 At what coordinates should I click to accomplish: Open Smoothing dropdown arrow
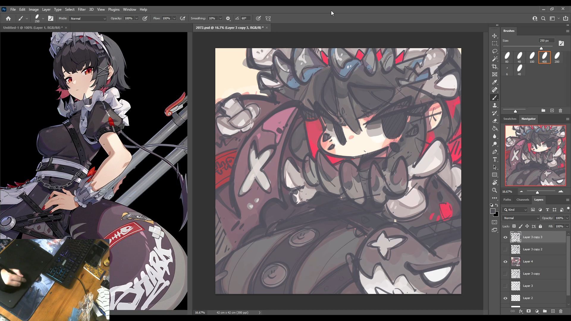tap(220, 18)
